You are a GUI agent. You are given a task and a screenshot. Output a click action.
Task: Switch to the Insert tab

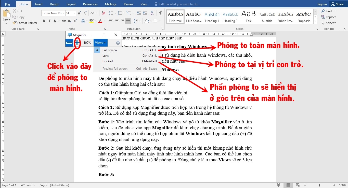click(x=39, y=4)
